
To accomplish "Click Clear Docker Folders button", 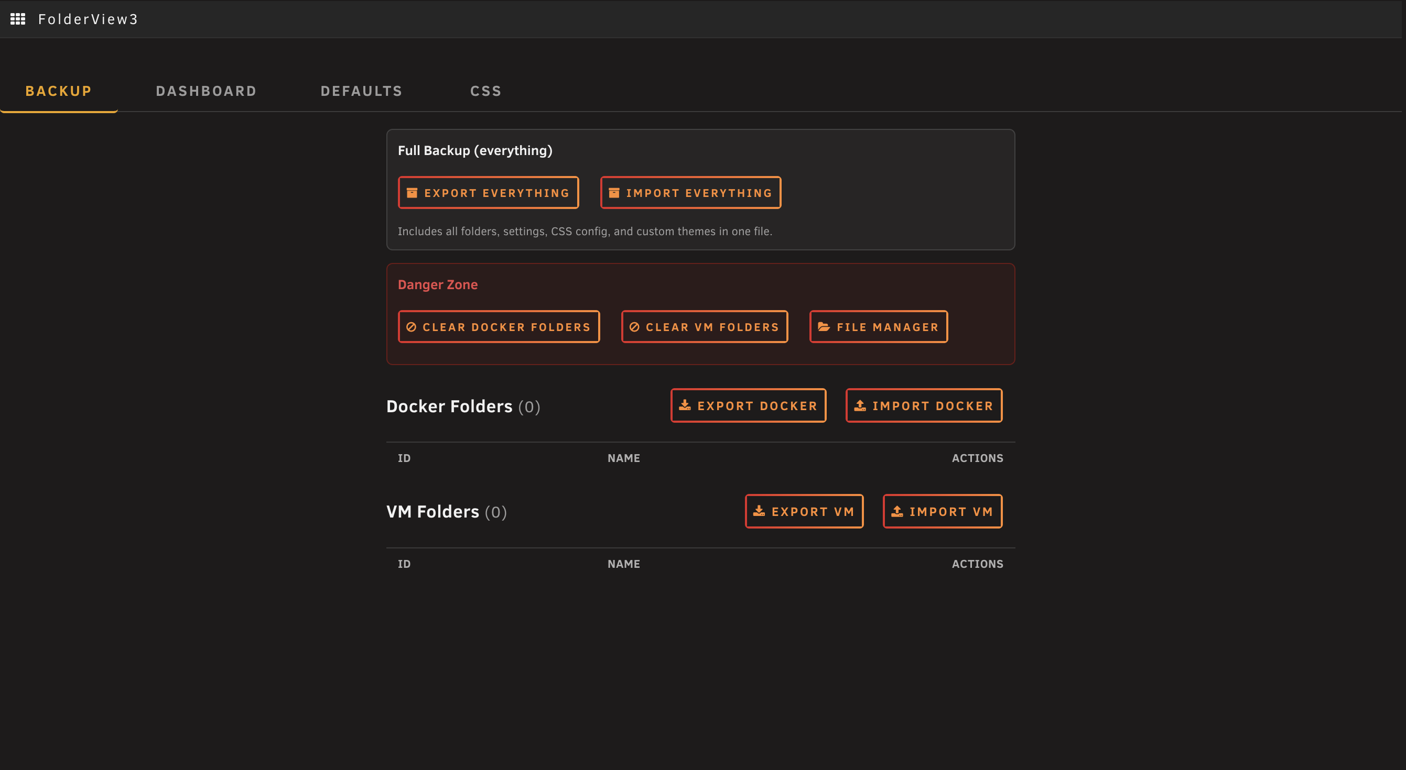I will coord(499,327).
